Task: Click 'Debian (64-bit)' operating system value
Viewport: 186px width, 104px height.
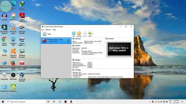Action: pyautogui.click(x=88, y=43)
